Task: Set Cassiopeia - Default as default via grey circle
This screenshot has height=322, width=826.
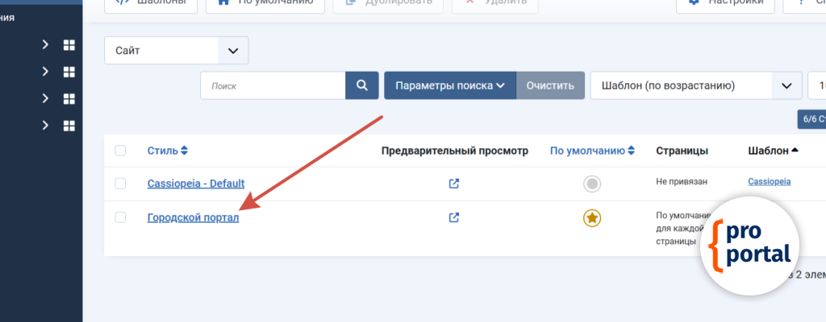Action: click(x=592, y=184)
